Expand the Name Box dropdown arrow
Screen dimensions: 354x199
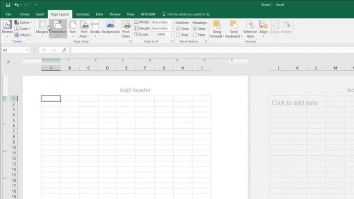point(28,50)
